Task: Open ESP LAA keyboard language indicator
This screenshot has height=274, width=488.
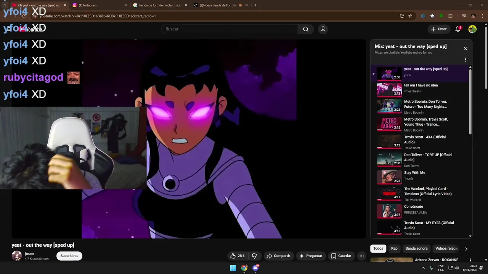Action: 441,268
